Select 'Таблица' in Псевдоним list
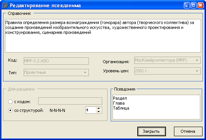 click(121, 108)
